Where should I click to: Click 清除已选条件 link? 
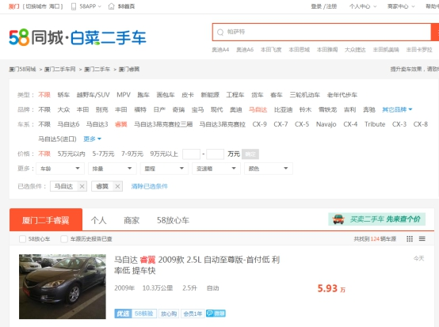click(x=150, y=186)
